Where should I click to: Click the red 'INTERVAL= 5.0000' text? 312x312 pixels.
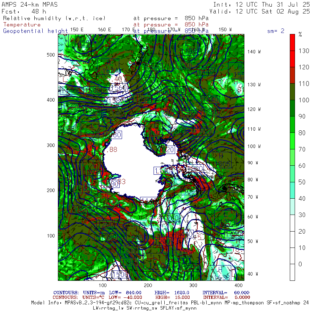[227, 297]
